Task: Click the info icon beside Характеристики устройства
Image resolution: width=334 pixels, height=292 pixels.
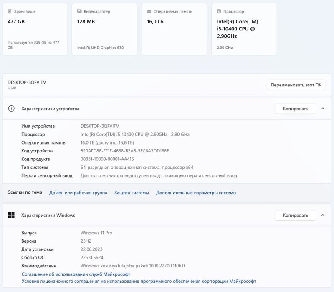Action: (x=12, y=109)
